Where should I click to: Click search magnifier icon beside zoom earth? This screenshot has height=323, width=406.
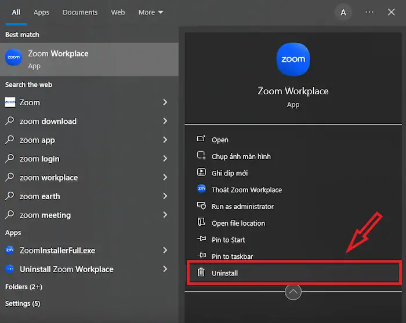click(10, 196)
